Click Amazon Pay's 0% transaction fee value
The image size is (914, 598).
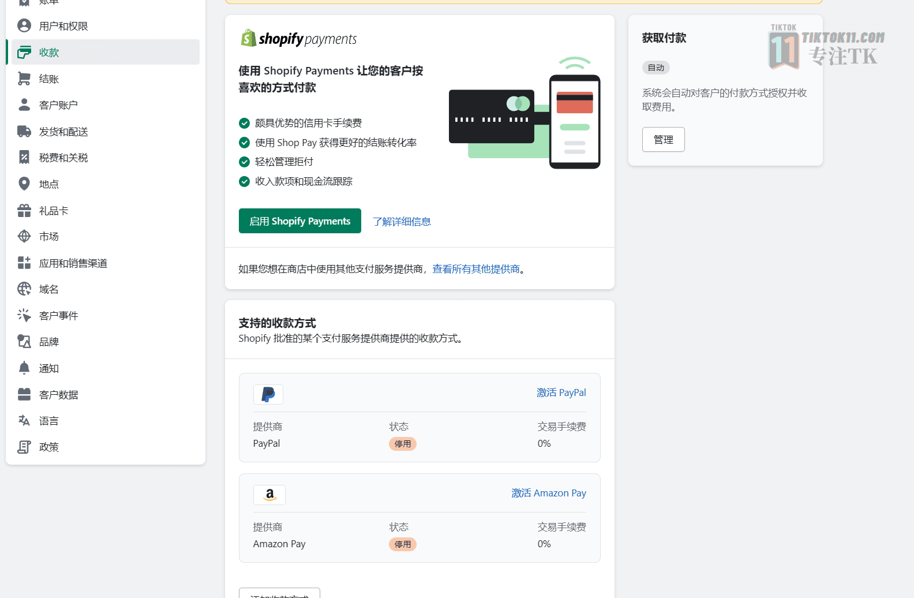544,544
